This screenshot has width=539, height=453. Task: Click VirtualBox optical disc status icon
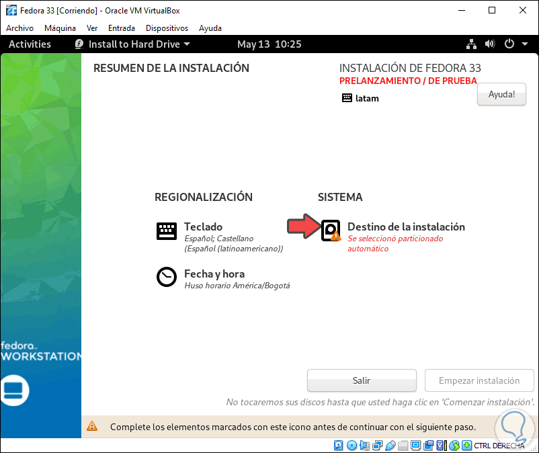coord(351,446)
